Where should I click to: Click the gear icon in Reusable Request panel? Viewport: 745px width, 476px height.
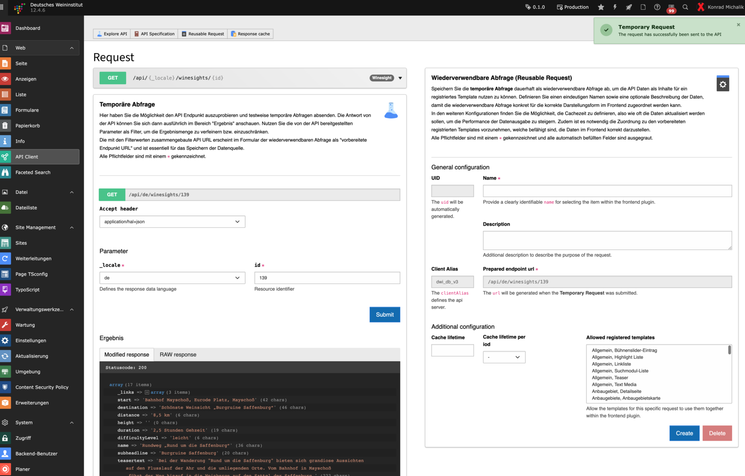coord(723,84)
